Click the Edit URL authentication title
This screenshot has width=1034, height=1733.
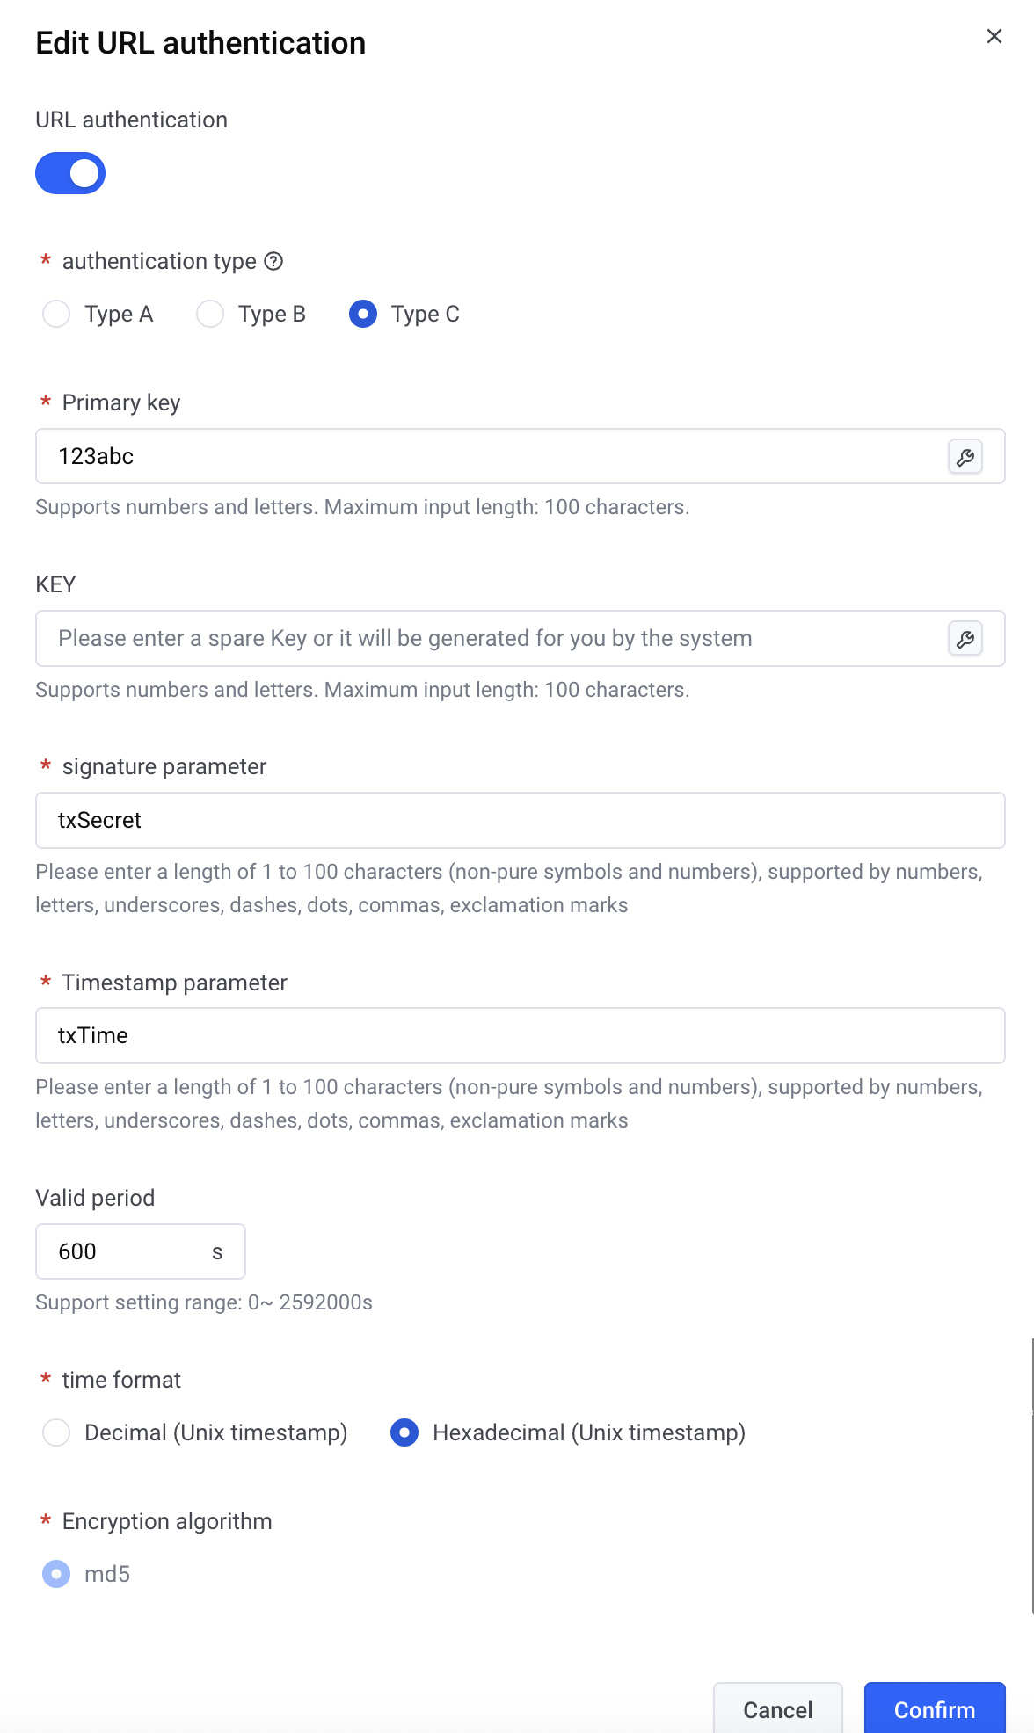[x=200, y=43]
